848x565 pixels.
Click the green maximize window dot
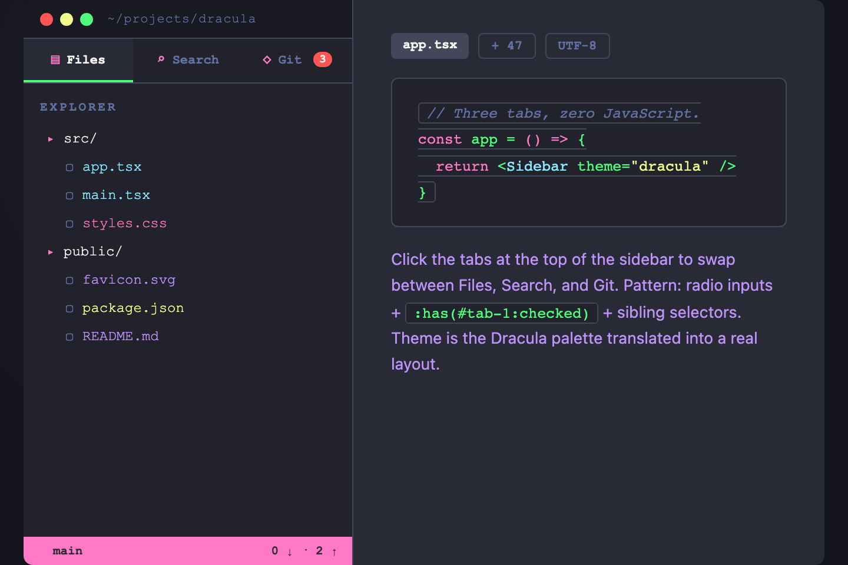click(x=87, y=19)
